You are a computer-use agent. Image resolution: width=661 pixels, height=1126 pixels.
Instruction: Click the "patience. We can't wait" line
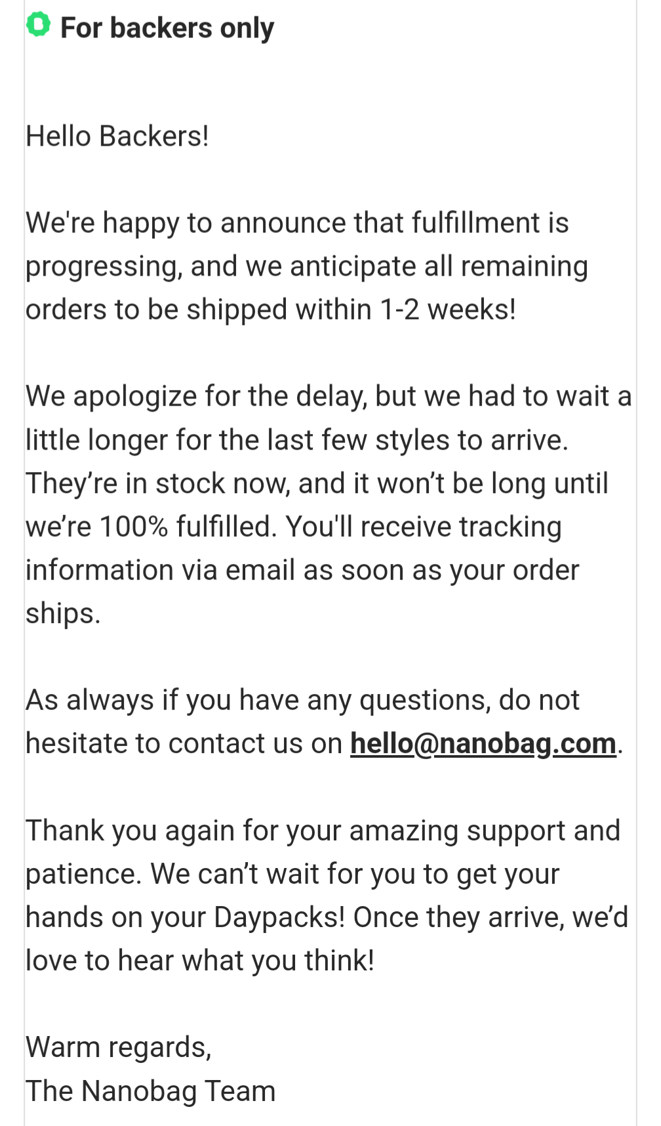click(292, 874)
